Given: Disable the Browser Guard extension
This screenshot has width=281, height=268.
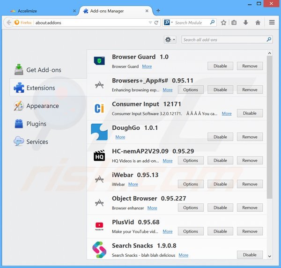Looking at the screenshot, I should [220, 66].
